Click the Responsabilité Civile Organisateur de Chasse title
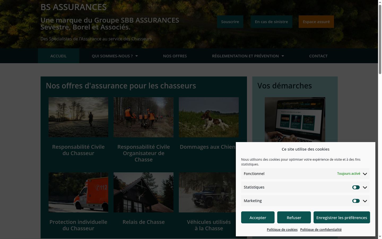Viewport: 382px width, 239px height. pos(144,153)
